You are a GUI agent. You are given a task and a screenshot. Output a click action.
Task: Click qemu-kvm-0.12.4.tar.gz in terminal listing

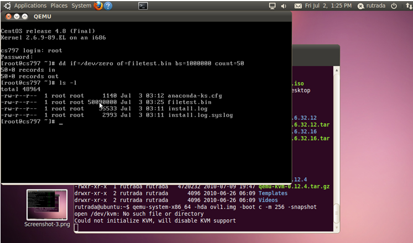[294, 187]
